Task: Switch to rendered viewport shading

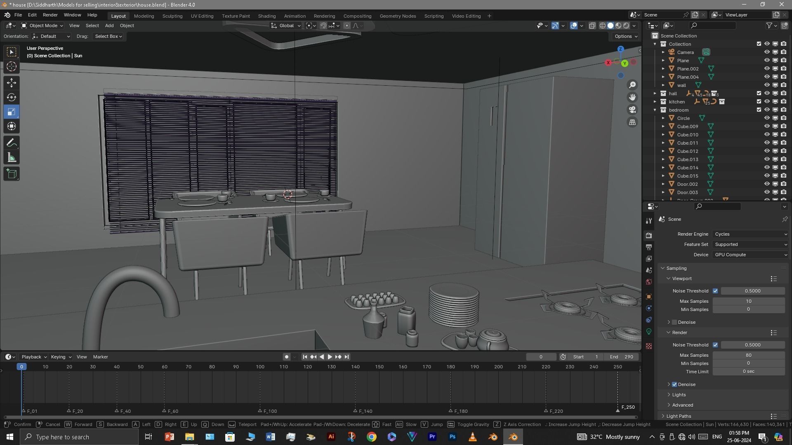Action: tap(626, 26)
